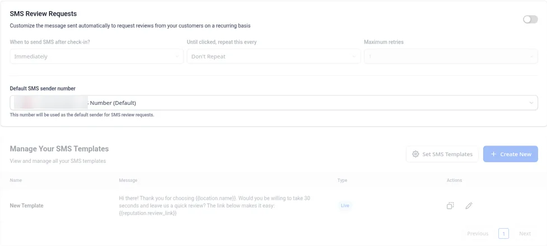
Task: Click the 'View and manage all your SMS templates' subtitle
Action: pyautogui.click(x=58, y=161)
